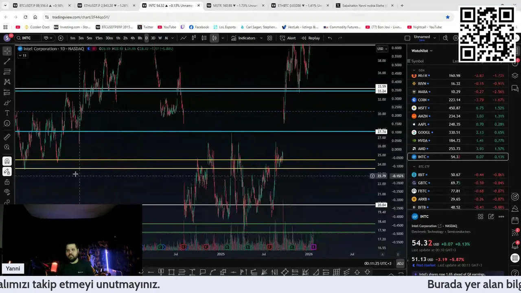Open the Facebook bookmark

point(199,27)
